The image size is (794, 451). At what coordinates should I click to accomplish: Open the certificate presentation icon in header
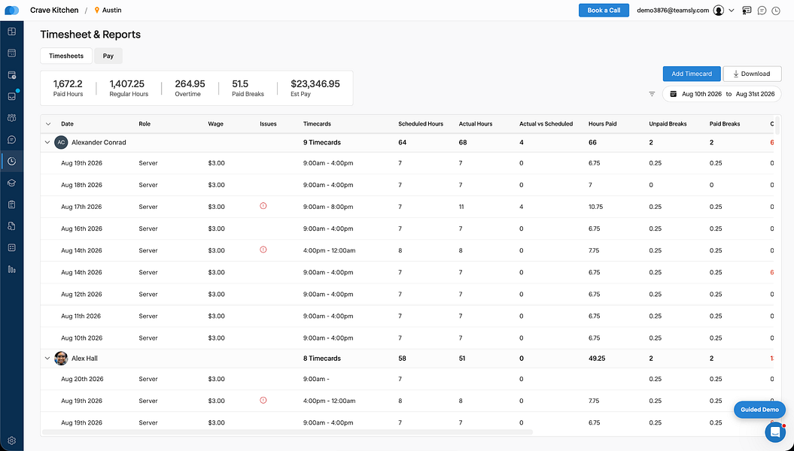point(747,10)
